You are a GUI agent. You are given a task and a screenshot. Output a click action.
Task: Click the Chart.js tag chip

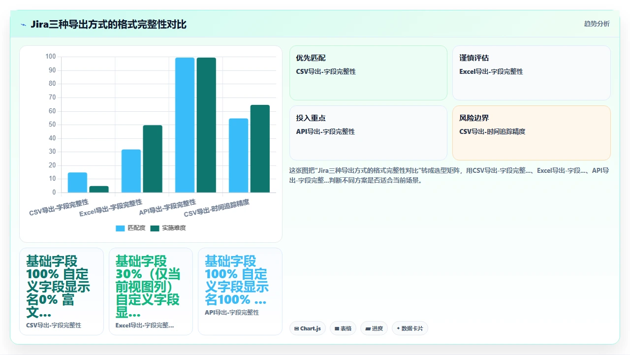pos(308,328)
